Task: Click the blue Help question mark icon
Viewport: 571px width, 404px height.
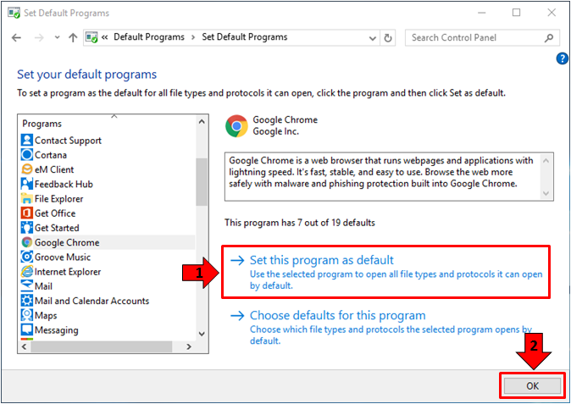Action: pos(562,58)
